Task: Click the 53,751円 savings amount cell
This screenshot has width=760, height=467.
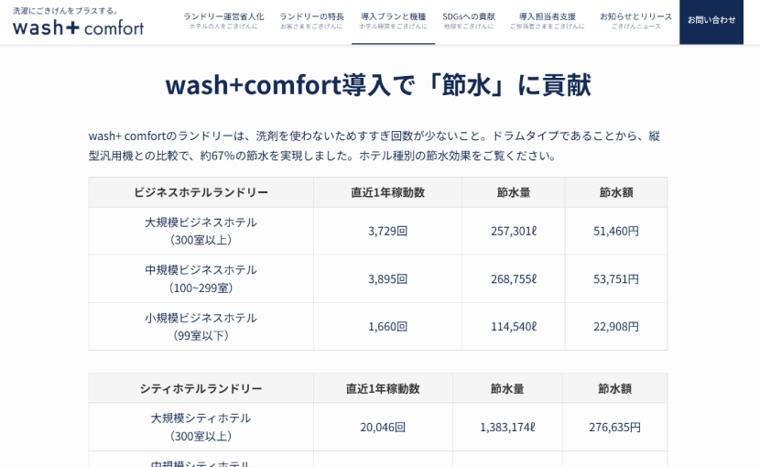Action: 615,278
